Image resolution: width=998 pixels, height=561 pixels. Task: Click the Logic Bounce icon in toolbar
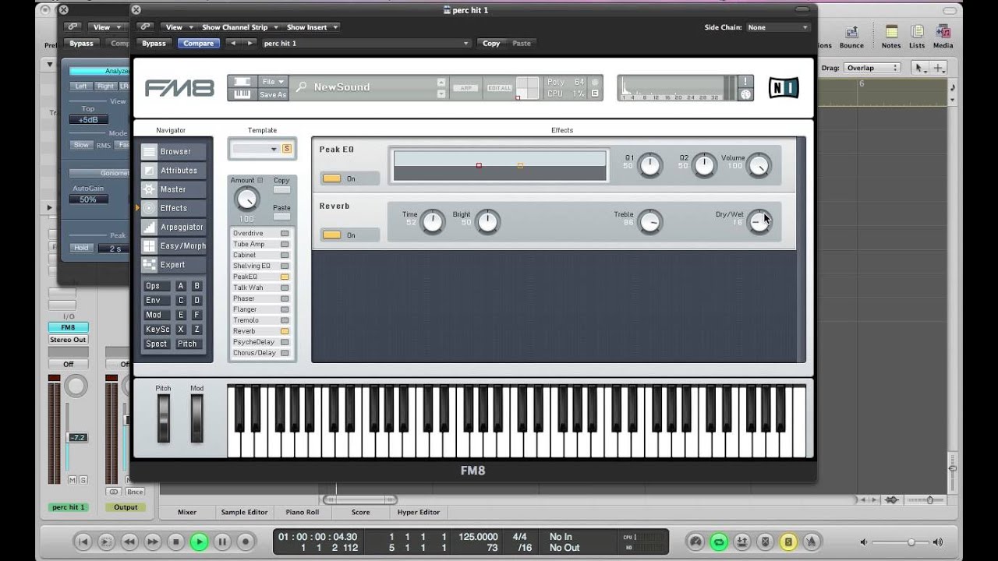pyautogui.click(x=851, y=37)
